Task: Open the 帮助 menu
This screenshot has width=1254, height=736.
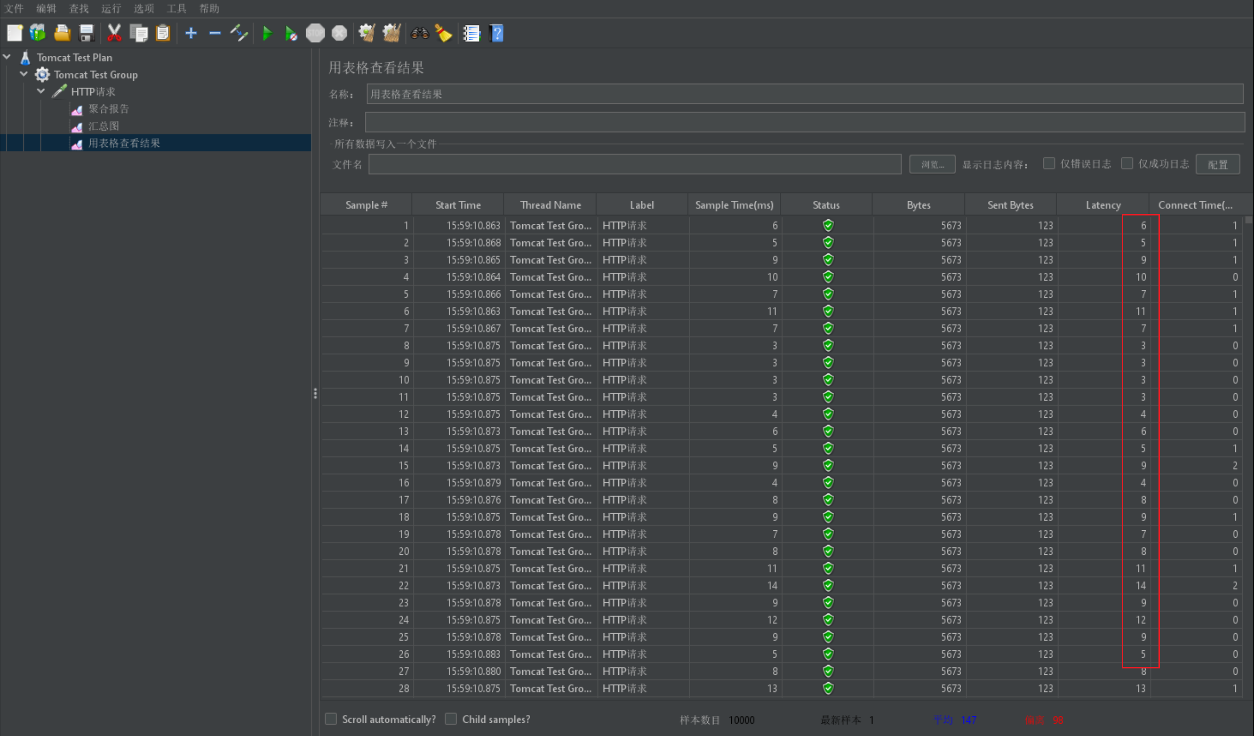Action: pyautogui.click(x=209, y=8)
